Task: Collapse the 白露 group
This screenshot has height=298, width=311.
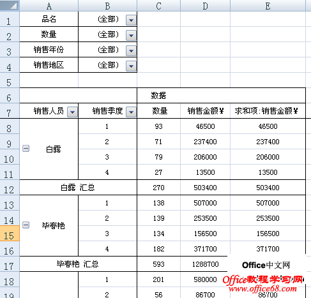Action: (x=26, y=149)
